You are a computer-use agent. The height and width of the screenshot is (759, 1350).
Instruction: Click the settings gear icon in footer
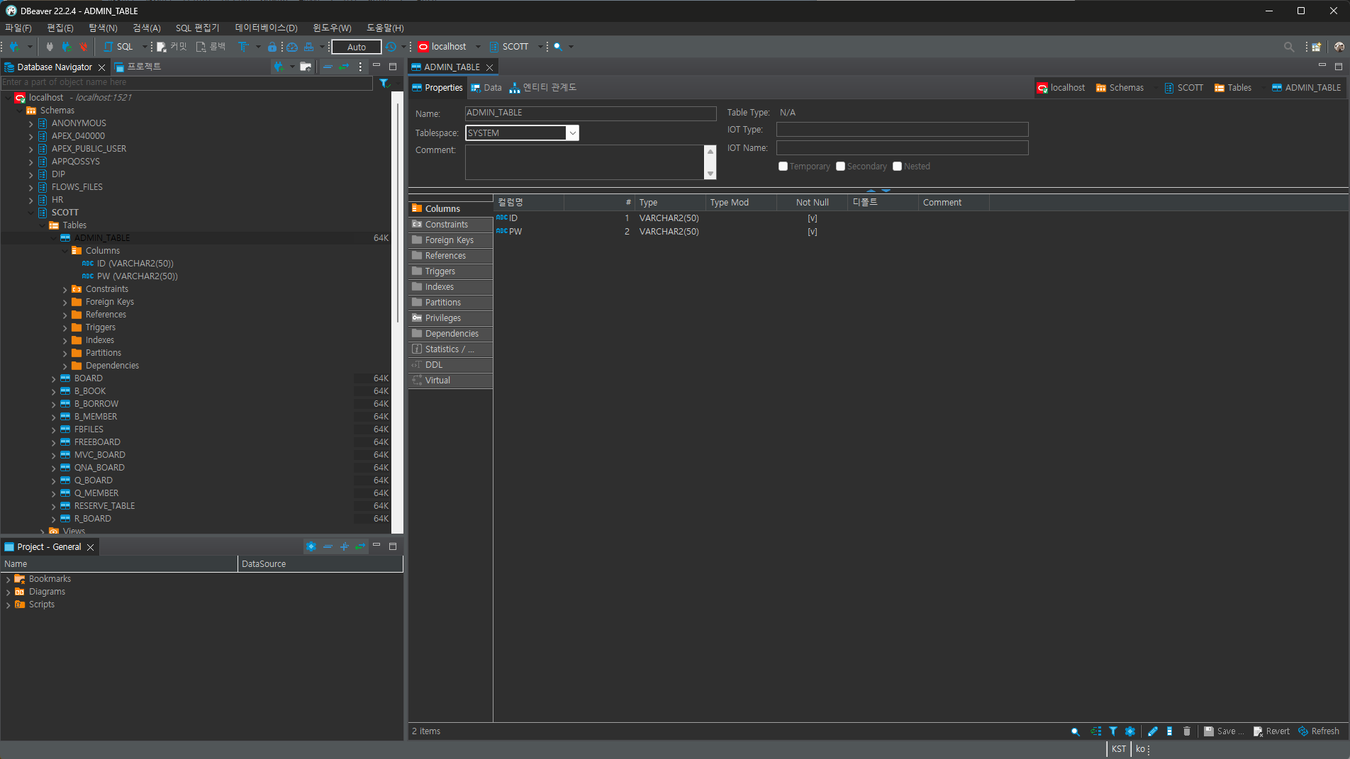pyautogui.click(x=1130, y=731)
